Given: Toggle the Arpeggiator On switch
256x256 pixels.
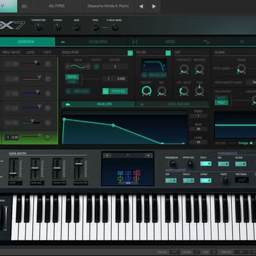Looking at the screenshot, I should click(171, 180).
